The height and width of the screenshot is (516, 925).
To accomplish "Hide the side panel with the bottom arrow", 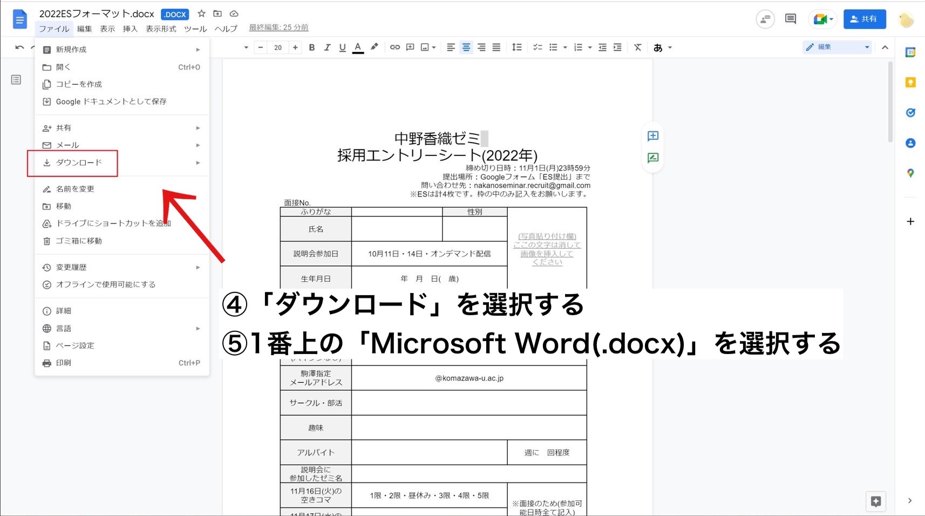I will (x=910, y=501).
